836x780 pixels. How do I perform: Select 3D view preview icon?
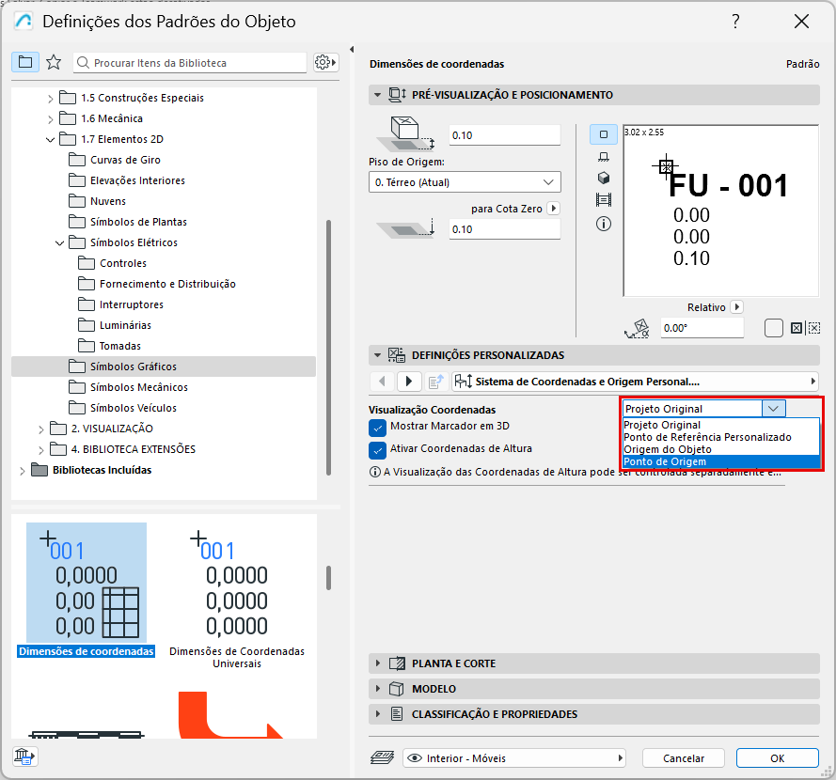[603, 178]
